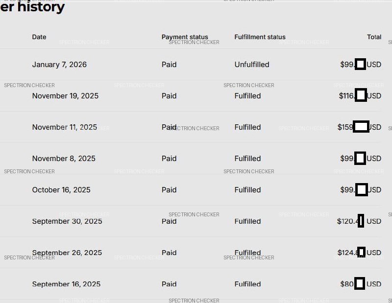The image size is (392, 303).
Task: Click Paid on the January 7, 2026 row
Action: 169,65
